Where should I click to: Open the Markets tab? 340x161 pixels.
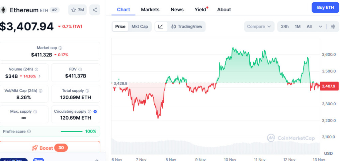click(150, 10)
